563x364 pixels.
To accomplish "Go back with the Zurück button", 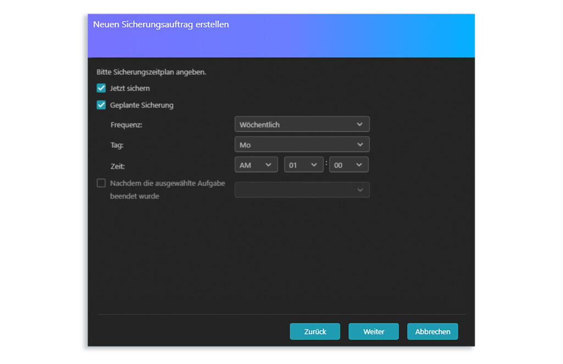I will (x=315, y=332).
